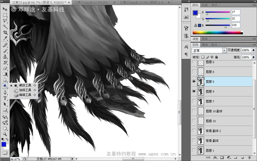
Task: Show layer 图层 10
Action: point(194,121)
